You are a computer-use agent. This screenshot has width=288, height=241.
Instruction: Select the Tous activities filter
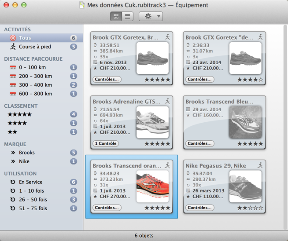(x=41, y=38)
